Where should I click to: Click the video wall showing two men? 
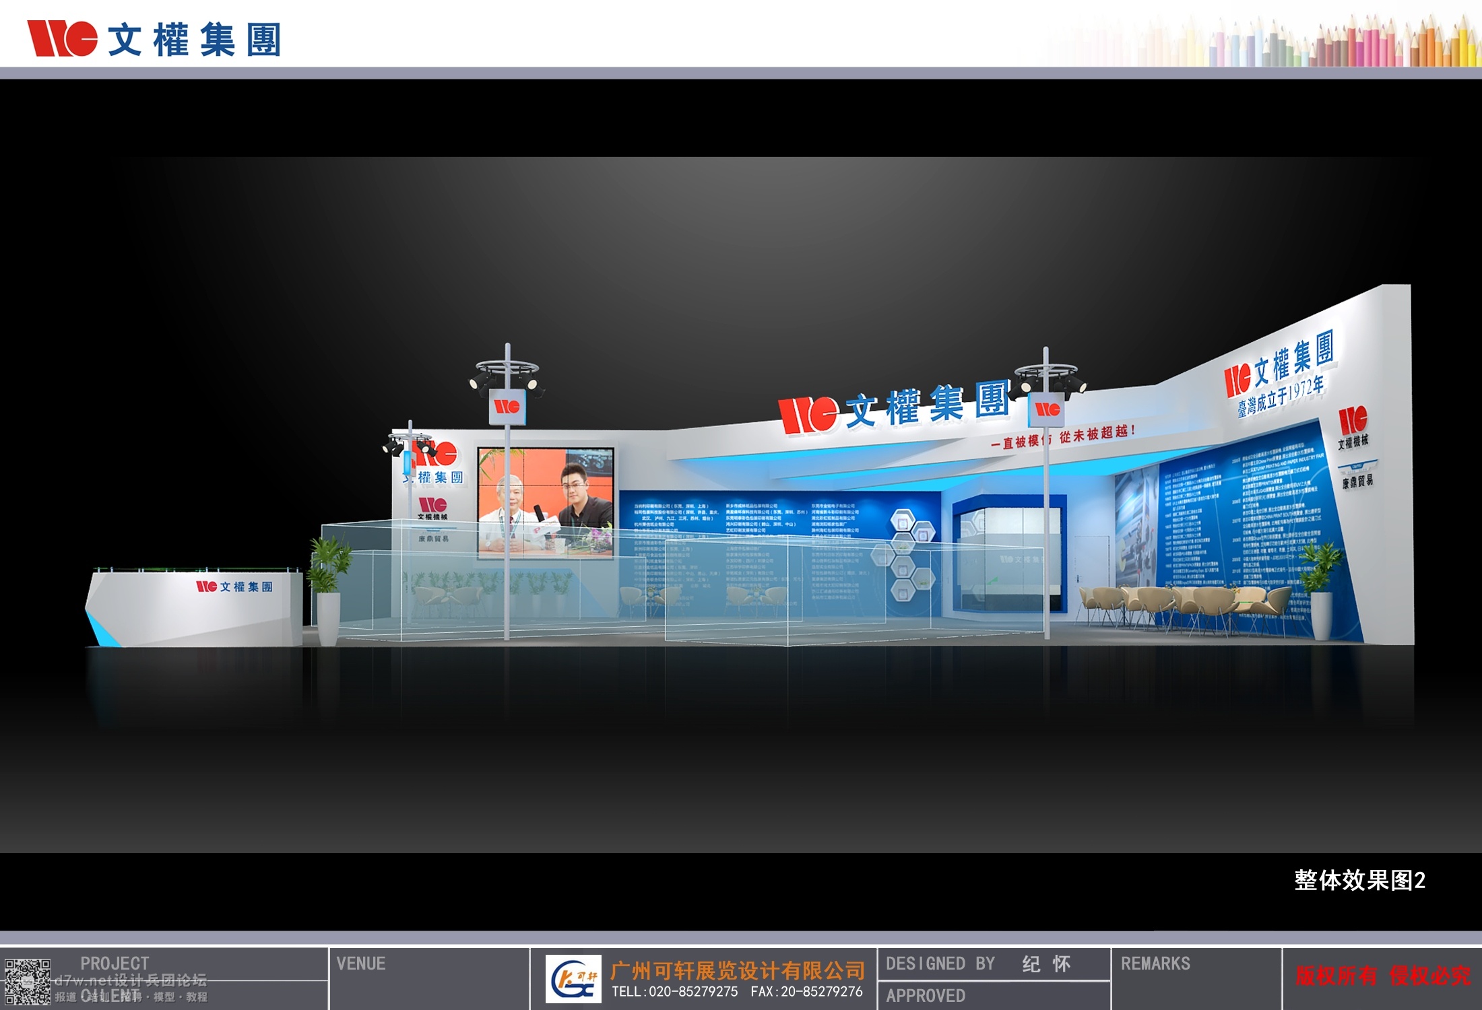click(x=546, y=503)
